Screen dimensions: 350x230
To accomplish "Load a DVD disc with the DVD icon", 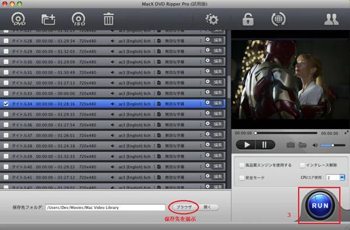I will coord(18,19).
